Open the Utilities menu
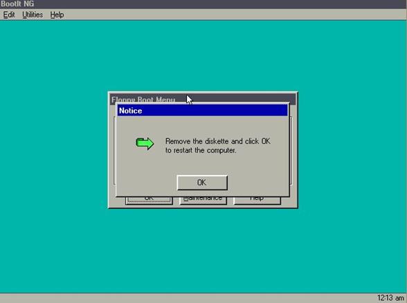Screen dimensions: 407x303 pyautogui.click(x=33, y=15)
